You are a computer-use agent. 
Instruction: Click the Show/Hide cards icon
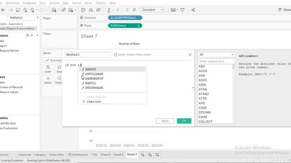pyautogui.click(x=173, y=10)
